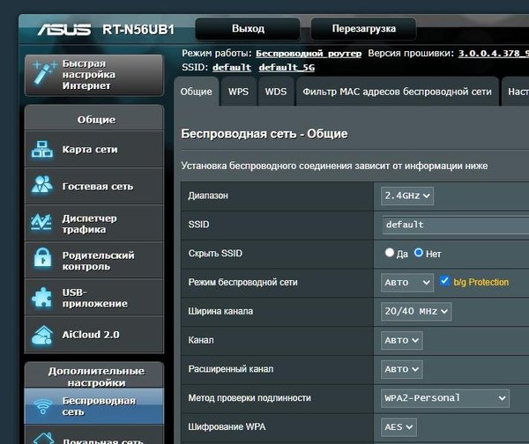Open the Traffic Manager graph icon

pos(42,224)
